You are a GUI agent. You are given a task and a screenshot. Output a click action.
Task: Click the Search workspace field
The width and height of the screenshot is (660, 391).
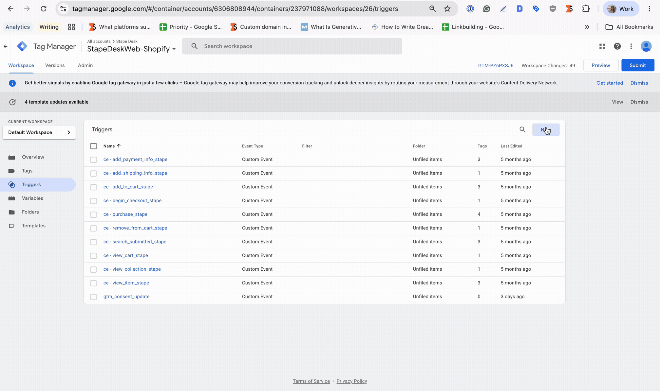tap(292, 46)
